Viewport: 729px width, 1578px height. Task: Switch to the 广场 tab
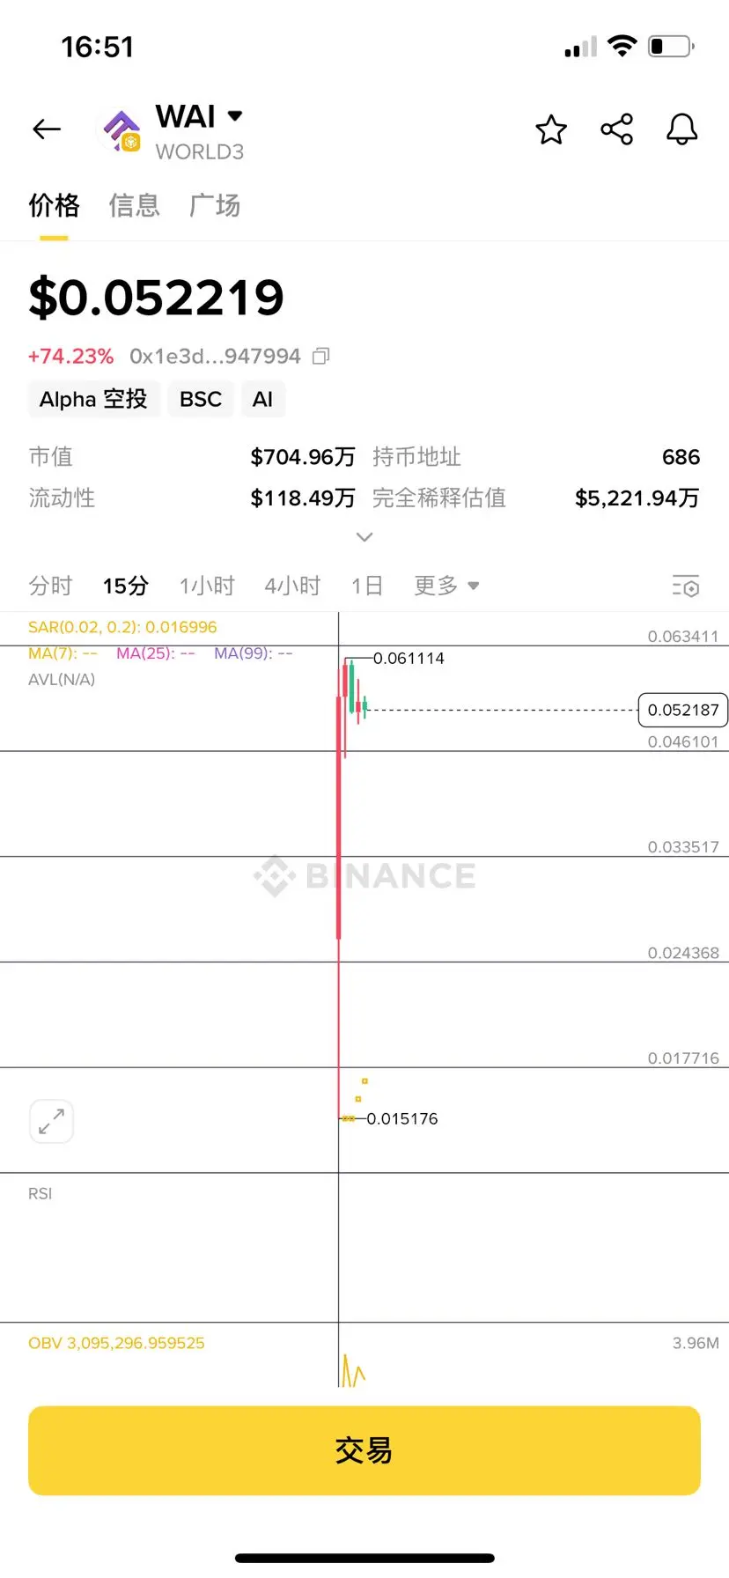coord(215,205)
